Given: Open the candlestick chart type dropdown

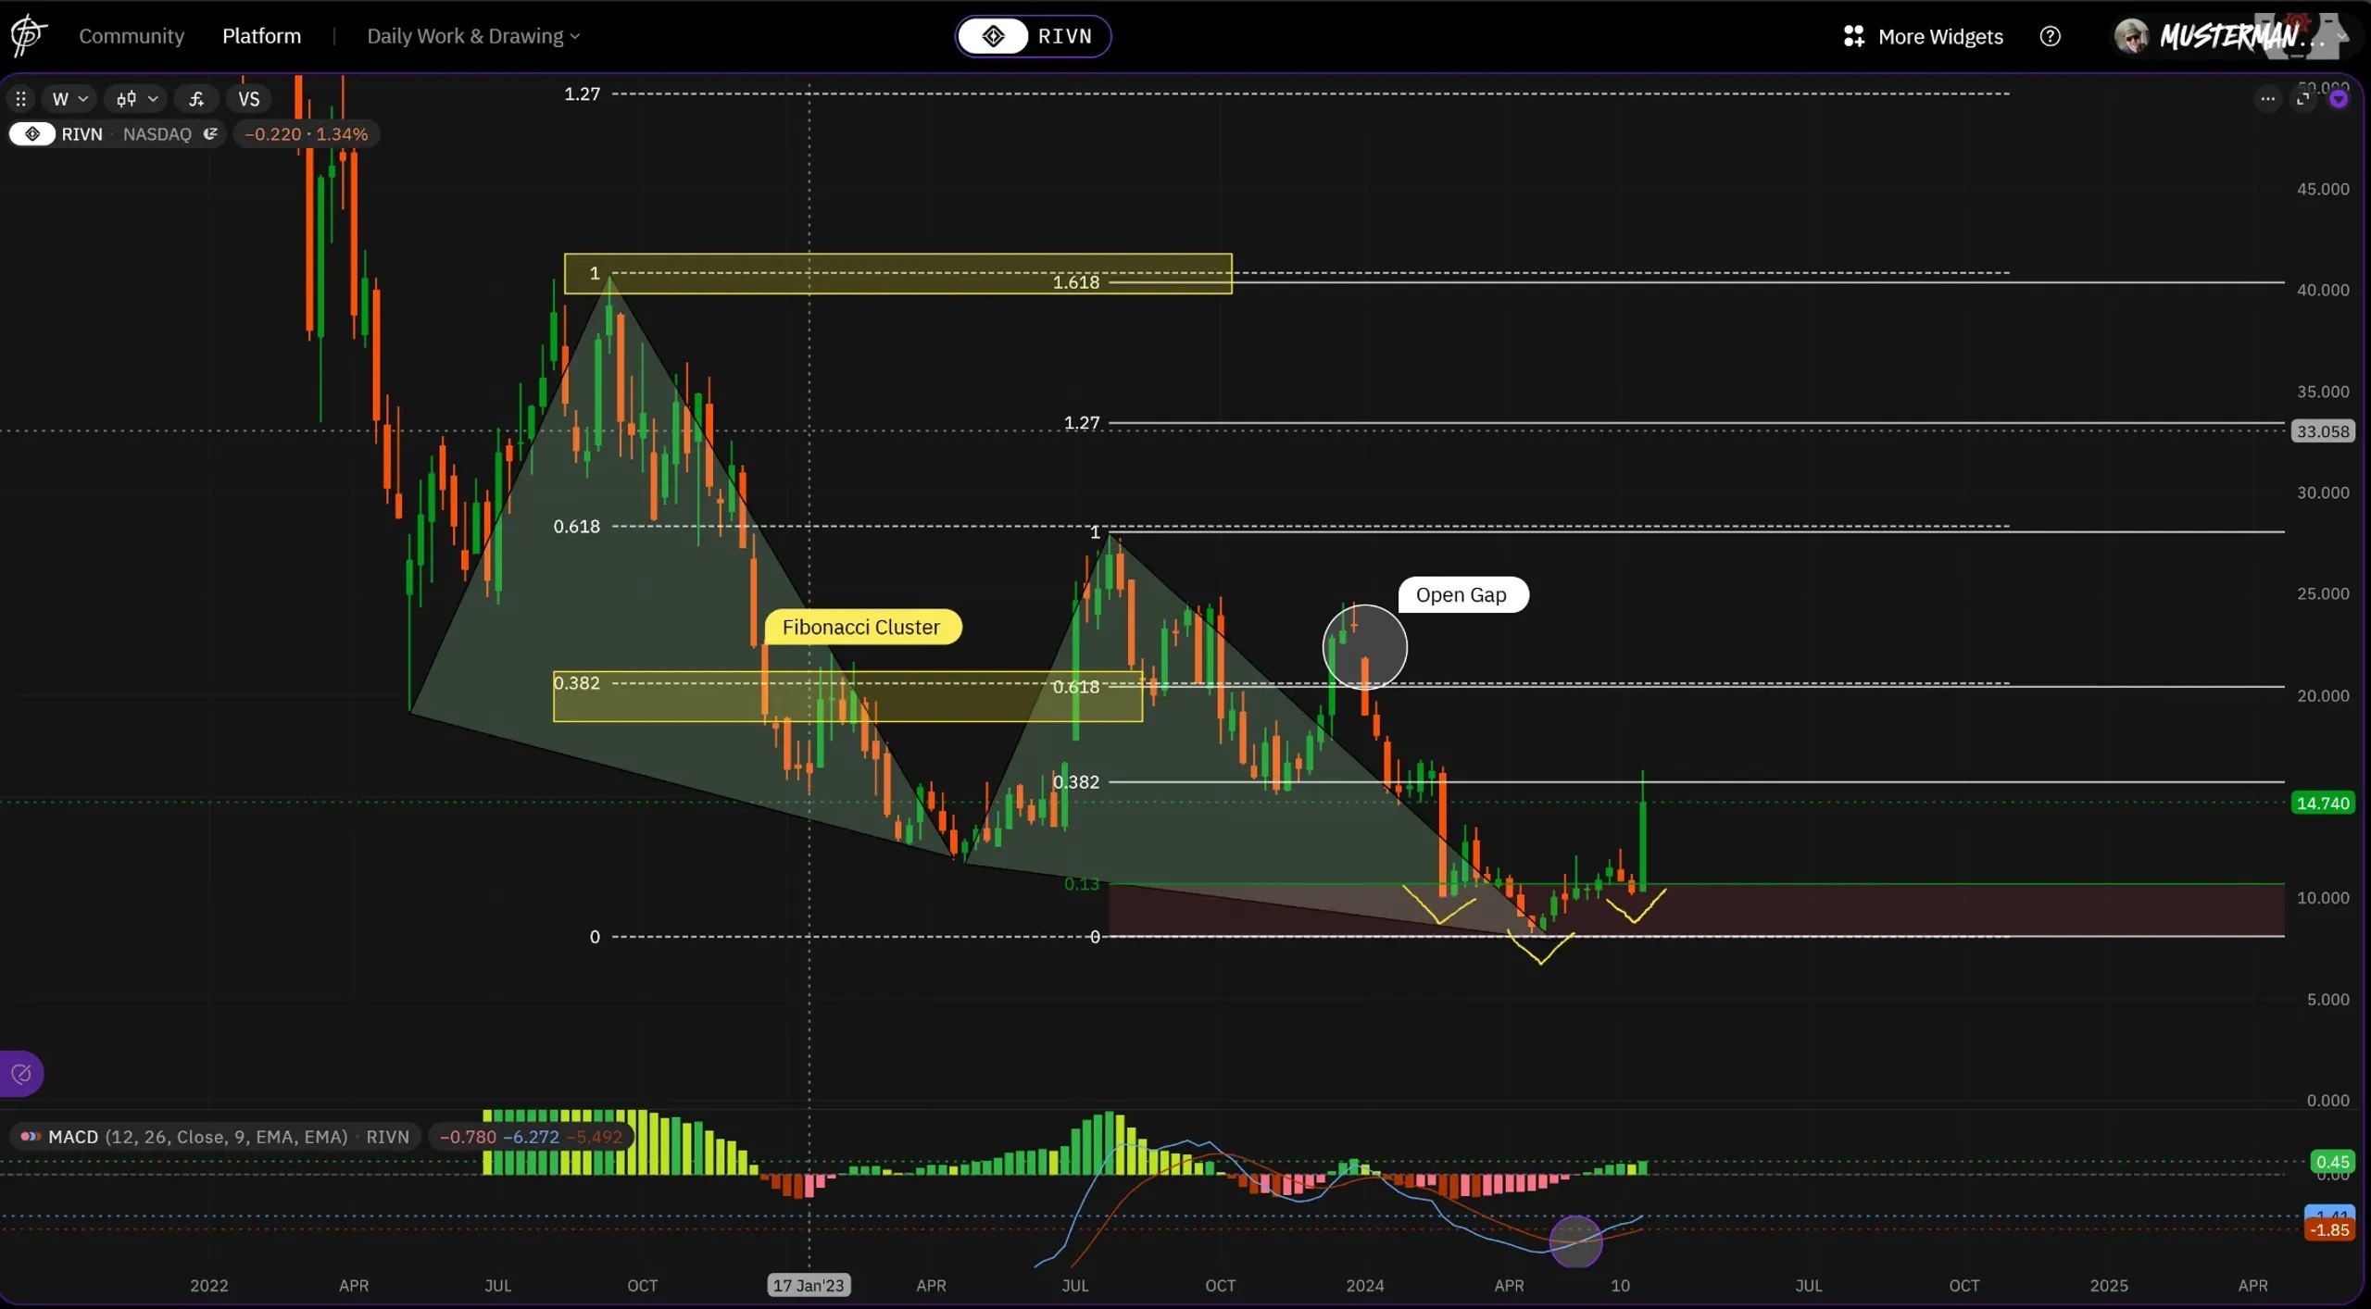Looking at the screenshot, I should [137, 98].
